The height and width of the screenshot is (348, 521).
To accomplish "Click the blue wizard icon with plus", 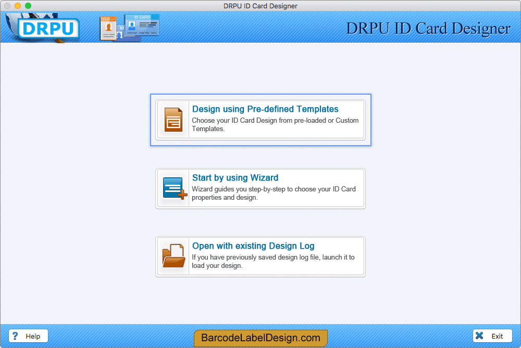I will tap(175, 188).
